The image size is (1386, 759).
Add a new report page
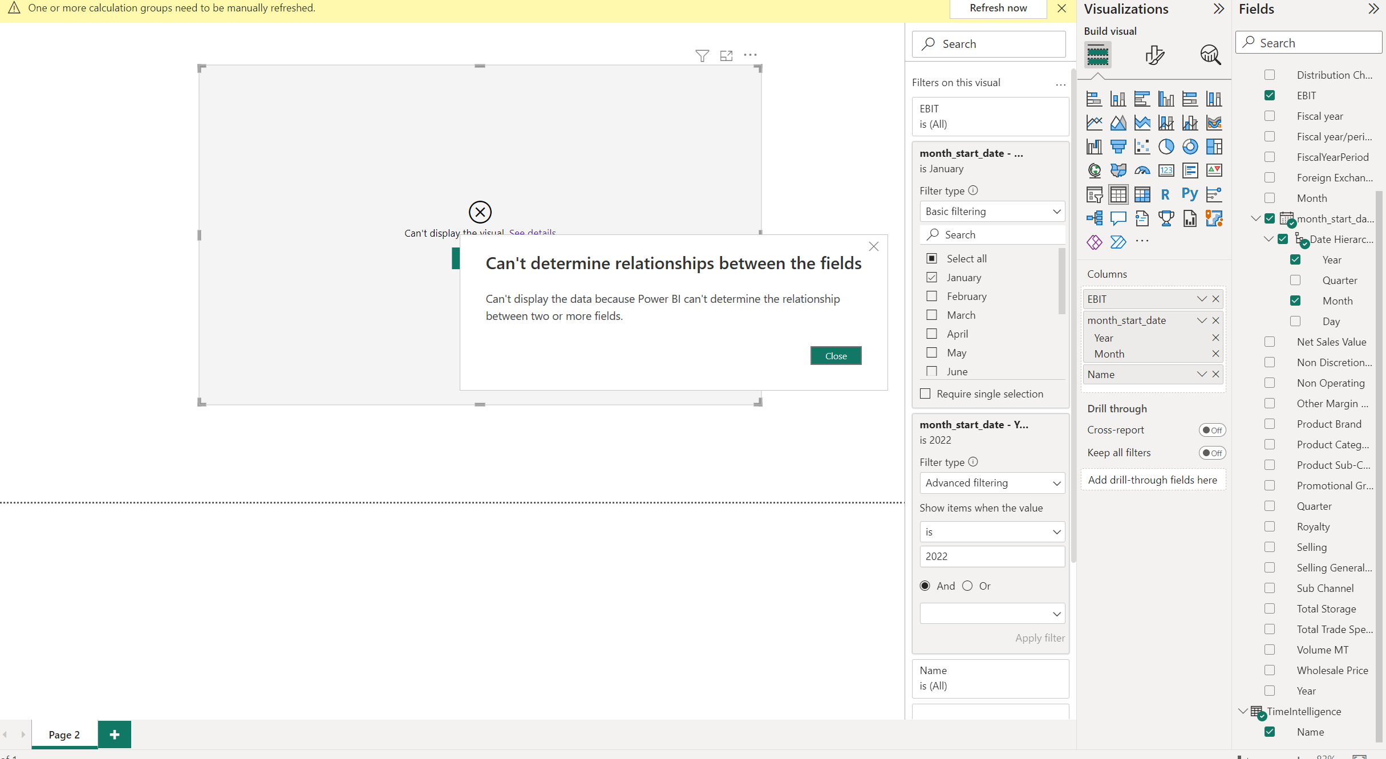[115, 734]
